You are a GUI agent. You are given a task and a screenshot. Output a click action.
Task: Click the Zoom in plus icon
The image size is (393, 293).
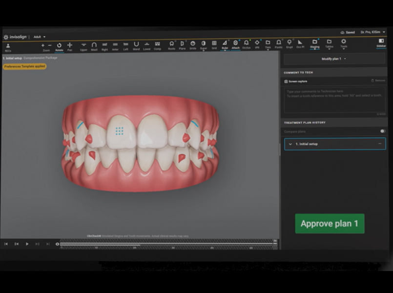tap(43, 45)
